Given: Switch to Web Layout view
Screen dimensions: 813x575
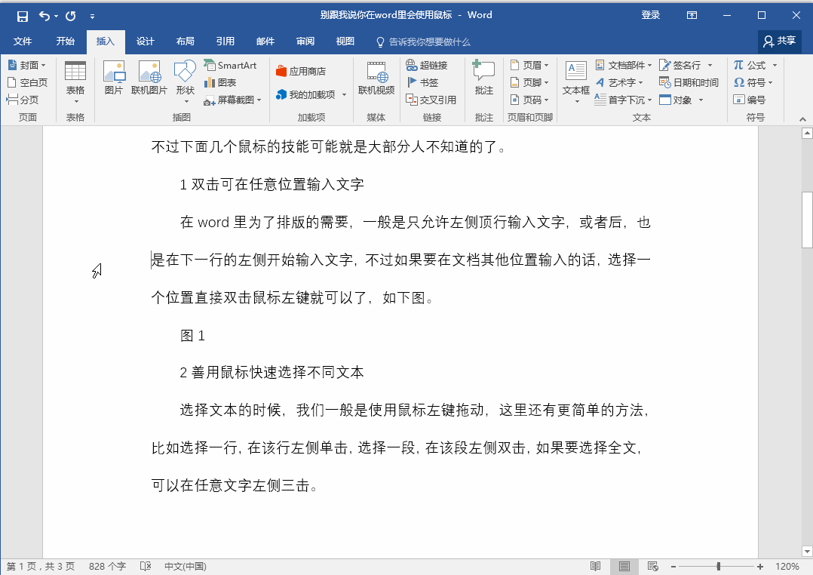Looking at the screenshot, I should [x=653, y=566].
